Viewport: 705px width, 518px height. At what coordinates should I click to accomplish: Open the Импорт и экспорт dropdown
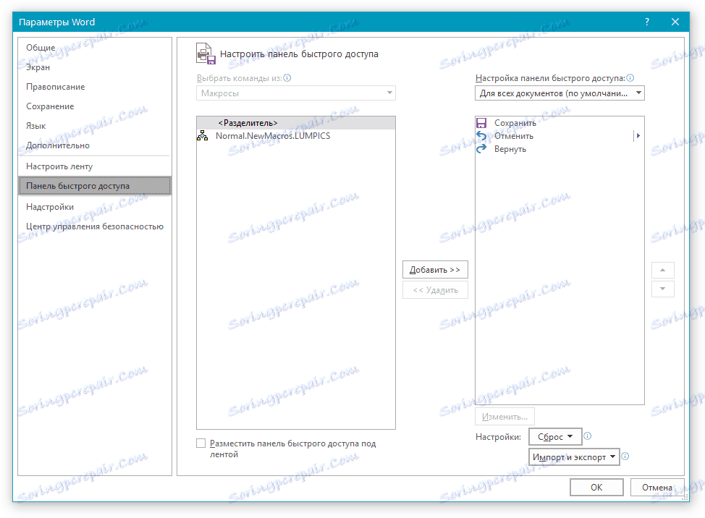pyautogui.click(x=574, y=457)
